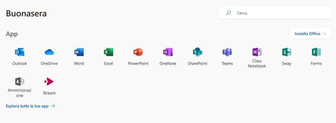336x123 pixels.
Task: Expand the Installa Office dropdown
Action: click(310, 34)
